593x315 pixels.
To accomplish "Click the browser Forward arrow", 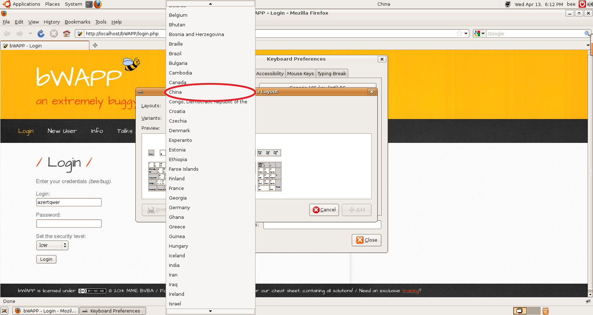I will pyautogui.click(x=20, y=33).
